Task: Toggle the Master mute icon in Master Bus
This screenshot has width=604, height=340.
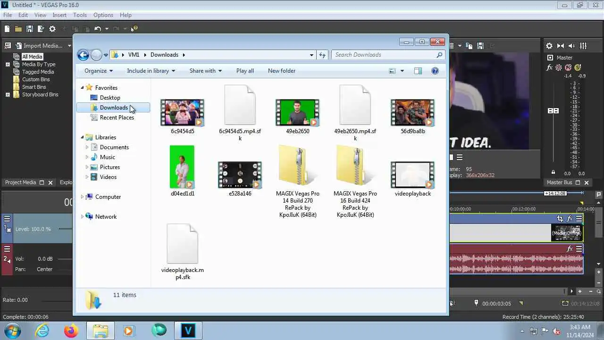Action: [568, 68]
